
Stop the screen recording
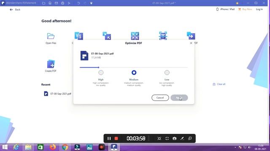point(116,138)
